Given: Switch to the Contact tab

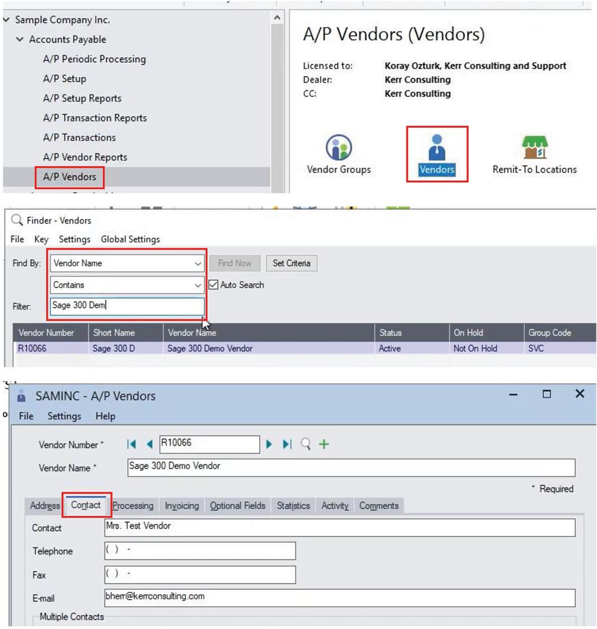Looking at the screenshot, I should click(x=86, y=505).
